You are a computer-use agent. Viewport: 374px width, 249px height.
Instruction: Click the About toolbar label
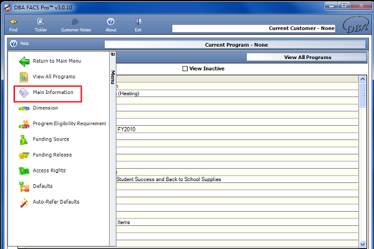111,30
